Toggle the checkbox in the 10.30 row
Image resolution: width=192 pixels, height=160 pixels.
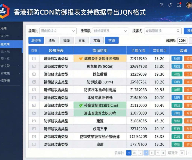[34, 113]
